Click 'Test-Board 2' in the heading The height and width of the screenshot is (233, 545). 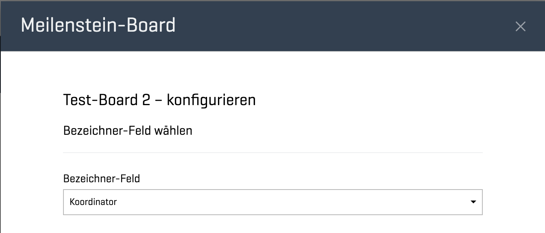[107, 100]
